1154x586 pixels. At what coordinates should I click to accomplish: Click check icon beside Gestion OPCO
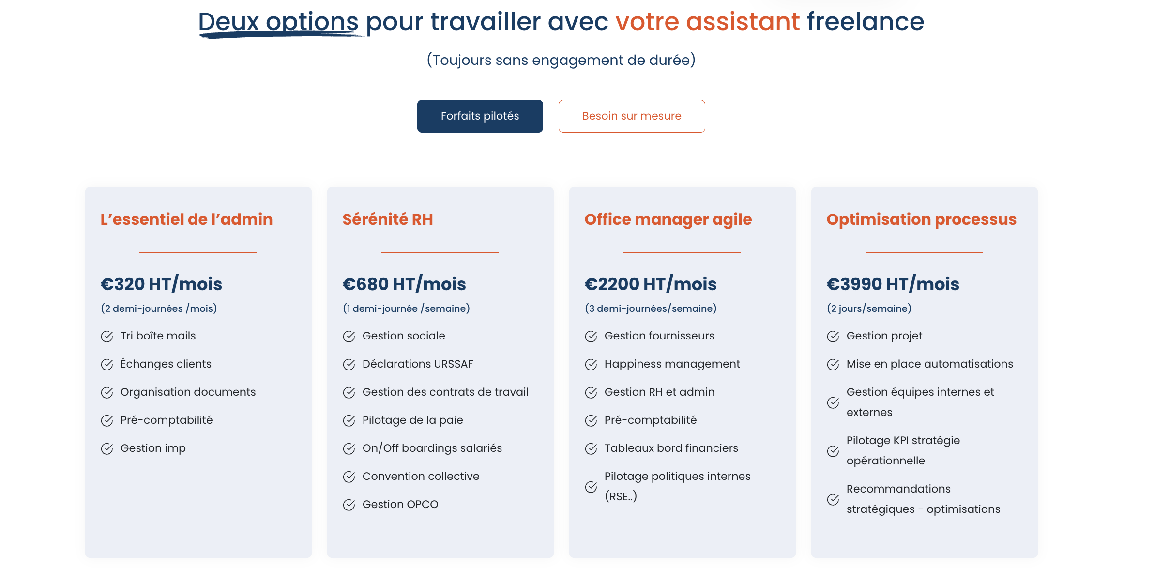349,505
